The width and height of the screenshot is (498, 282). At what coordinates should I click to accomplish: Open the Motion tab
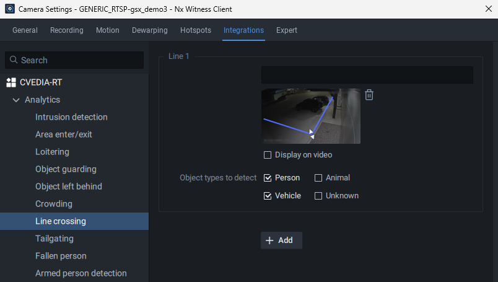(x=108, y=30)
